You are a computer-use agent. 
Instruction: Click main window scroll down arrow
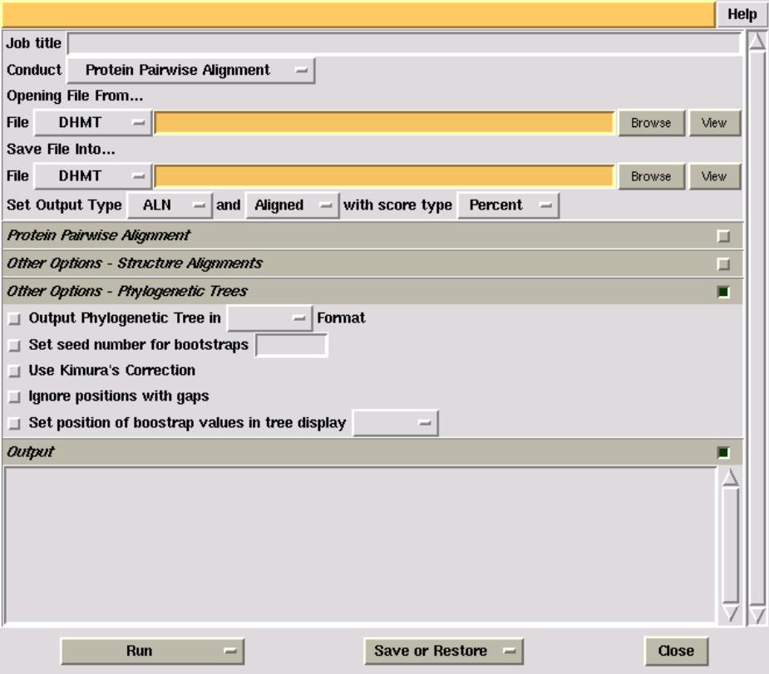pos(757,615)
